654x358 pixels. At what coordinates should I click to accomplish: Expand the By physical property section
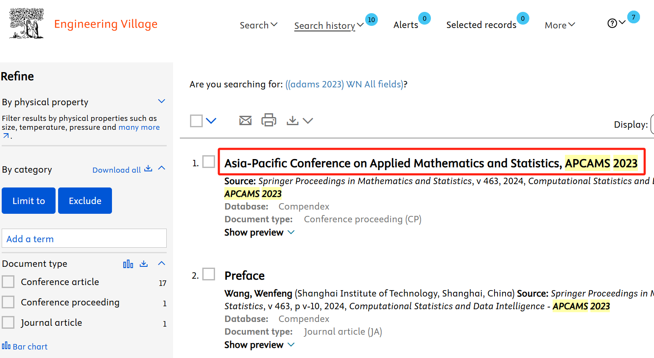[x=162, y=101]
